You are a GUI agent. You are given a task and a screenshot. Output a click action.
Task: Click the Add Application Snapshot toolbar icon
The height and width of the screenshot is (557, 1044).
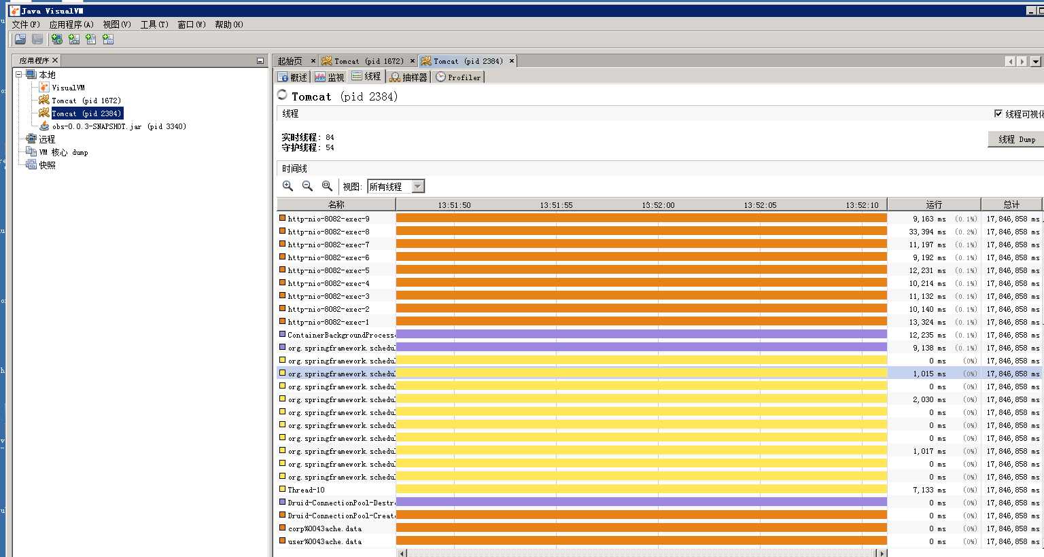tap(108, 39)
